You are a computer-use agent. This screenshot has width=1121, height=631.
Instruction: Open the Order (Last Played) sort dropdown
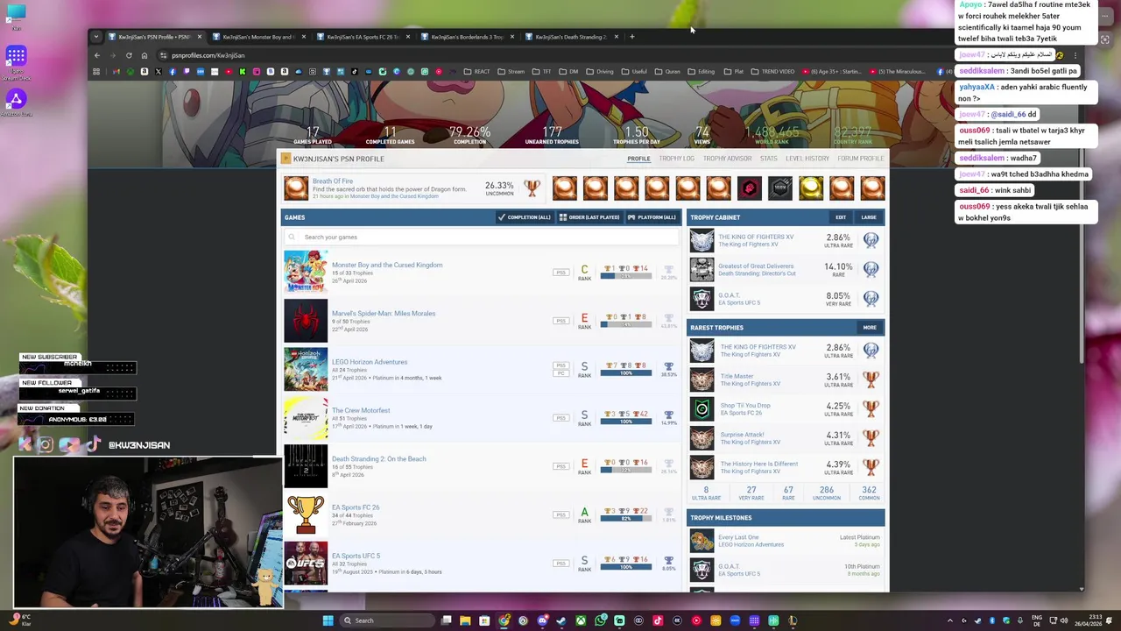click(589, 217)
